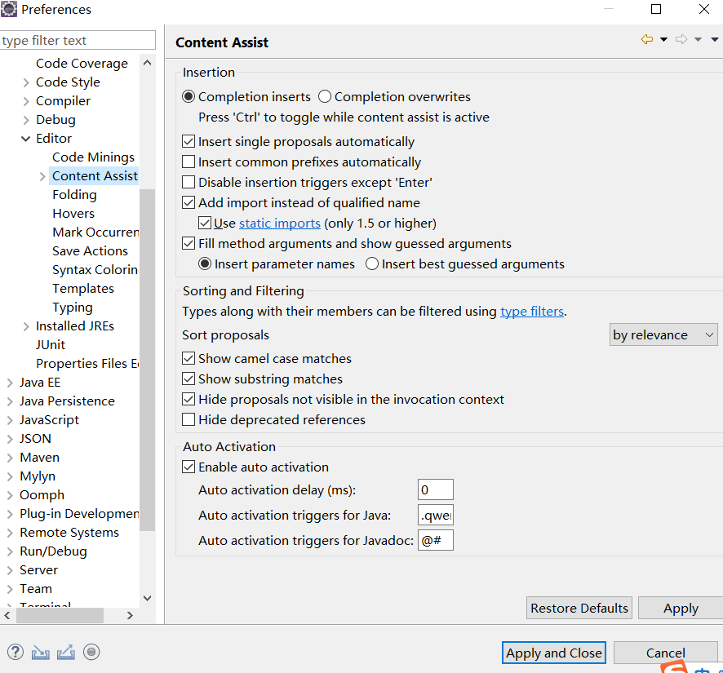723x673 pixels.
Task: Click the Import preferences icon
Action: point(40,652)
